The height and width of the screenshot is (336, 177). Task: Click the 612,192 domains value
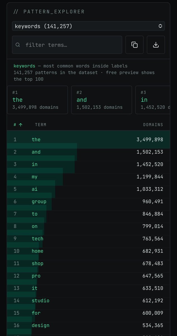153,300
